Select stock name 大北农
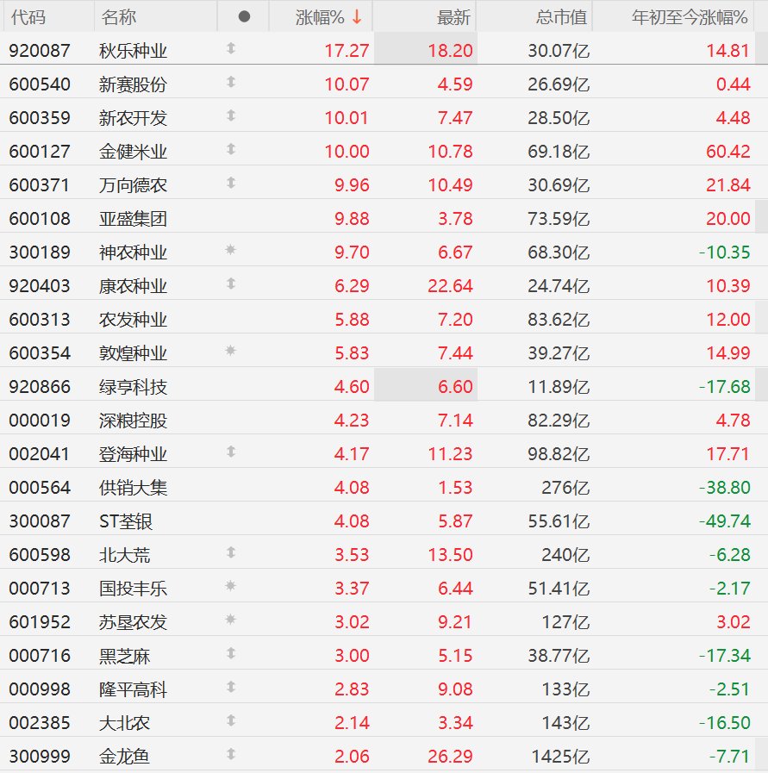The image size is (768, 773). click(x=124, y=723)
